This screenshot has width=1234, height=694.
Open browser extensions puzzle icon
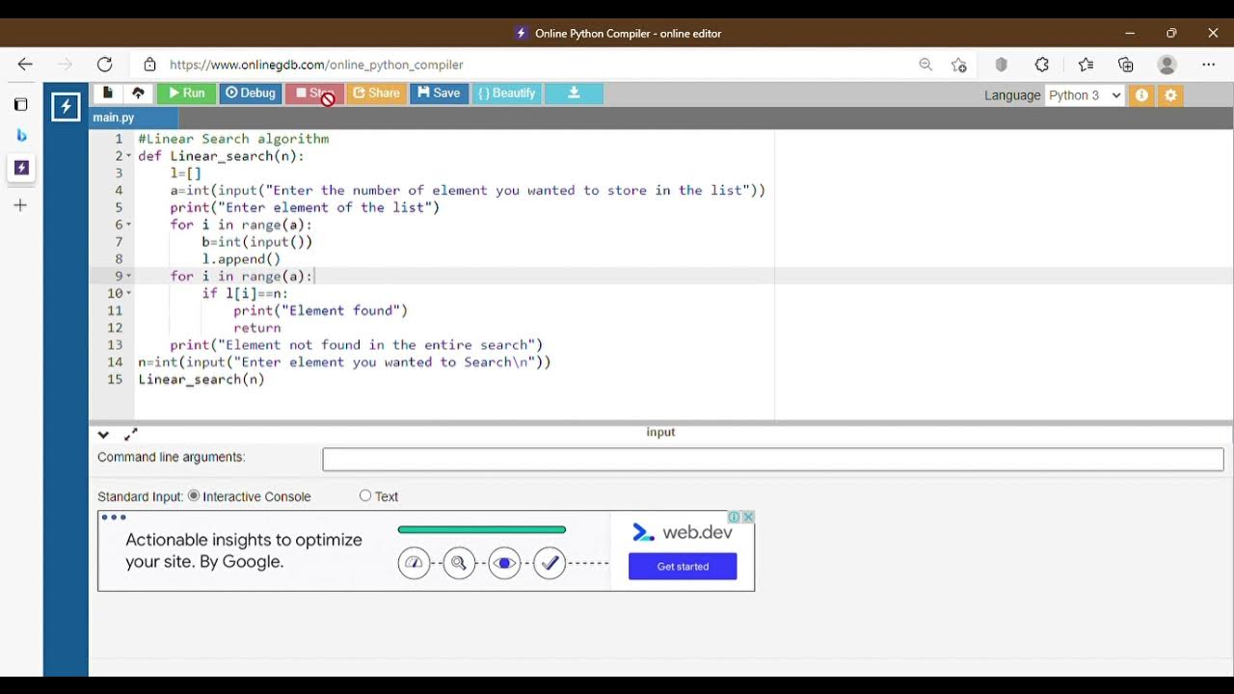pos(1042,65)
